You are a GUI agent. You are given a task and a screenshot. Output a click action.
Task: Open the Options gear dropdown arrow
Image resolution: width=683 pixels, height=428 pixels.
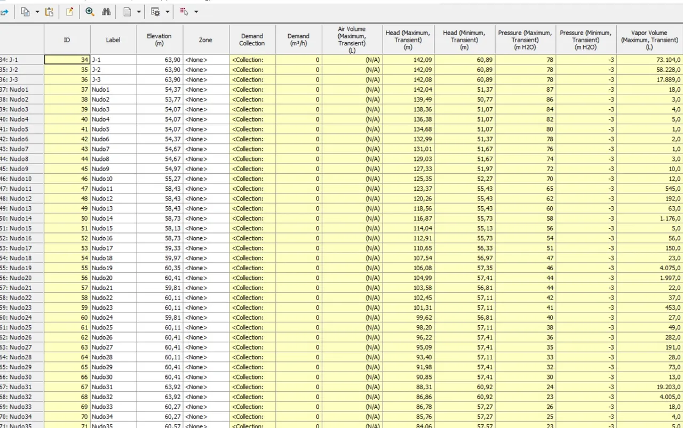coord(168,12)
